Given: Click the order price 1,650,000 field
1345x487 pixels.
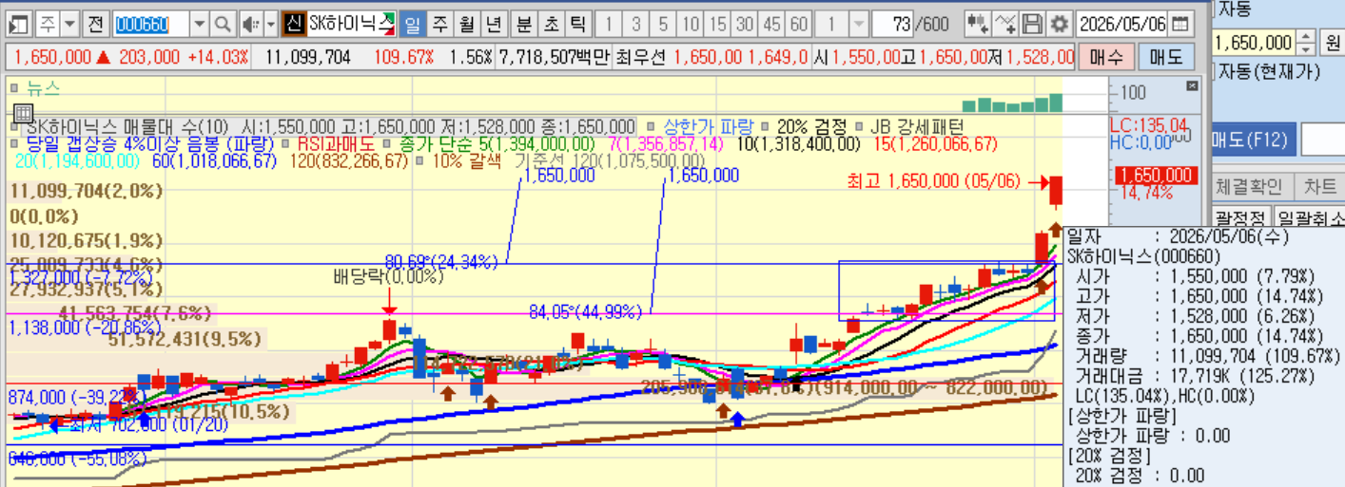Looking at the screenshot, I should (x=1255, y=43).
